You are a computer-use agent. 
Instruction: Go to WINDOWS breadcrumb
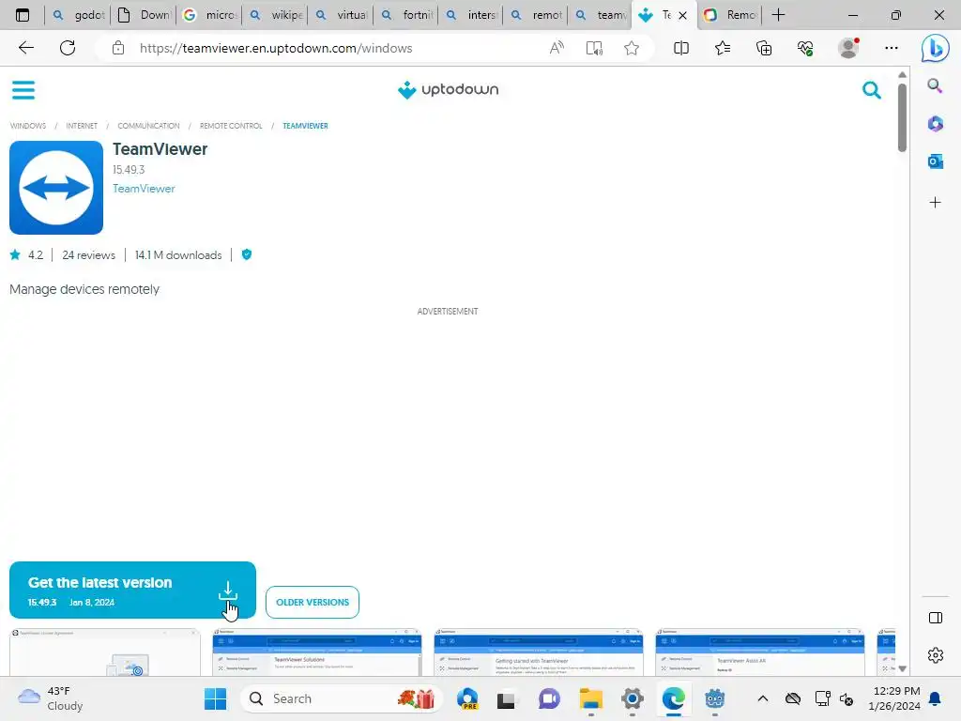tap(27, 126)
